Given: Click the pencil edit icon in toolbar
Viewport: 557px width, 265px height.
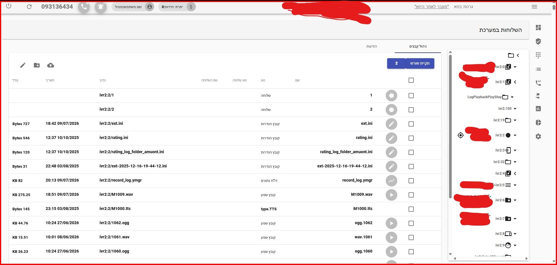Looking at the screenshot, I should 23,65.
